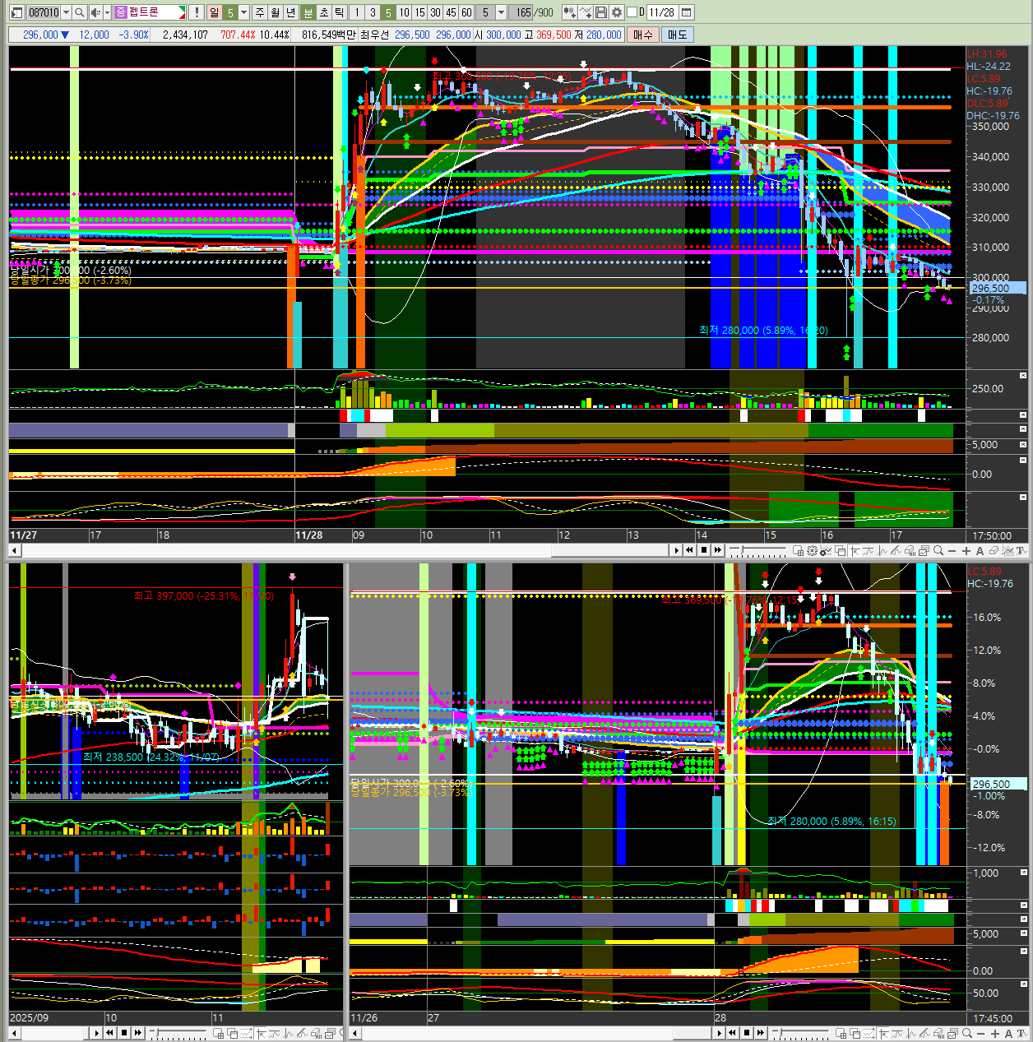The height and width of the screenshot is (1042, 1033).
Task: Select the 월 monthly period button
Action: (275, 12)
